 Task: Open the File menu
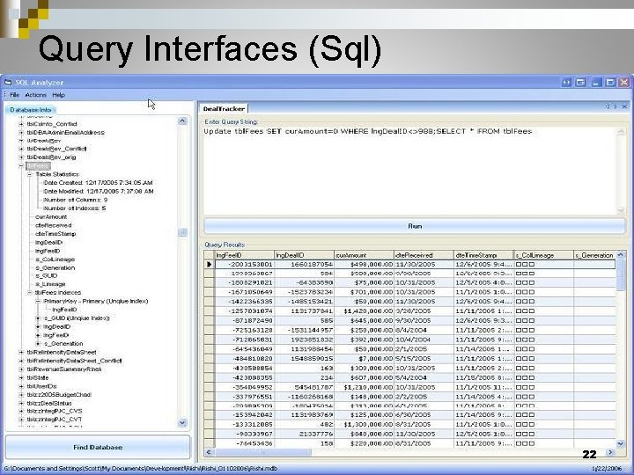pos(15,95)
